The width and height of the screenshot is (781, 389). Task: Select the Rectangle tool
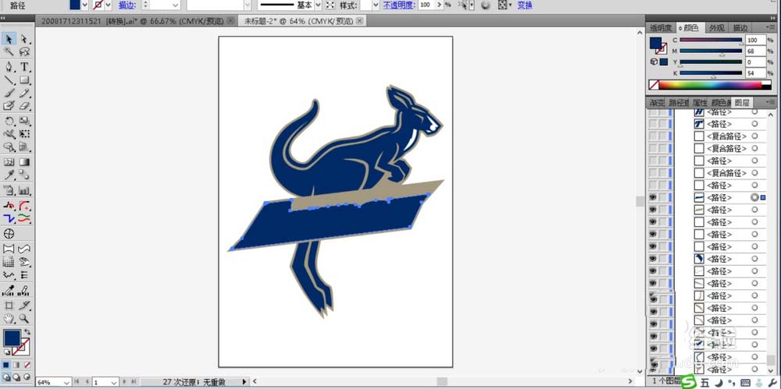(24, 80)
